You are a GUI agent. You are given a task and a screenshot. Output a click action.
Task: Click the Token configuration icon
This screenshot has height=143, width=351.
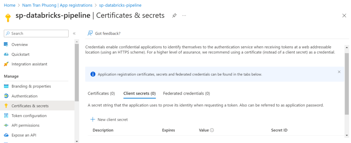coord(6,116)
